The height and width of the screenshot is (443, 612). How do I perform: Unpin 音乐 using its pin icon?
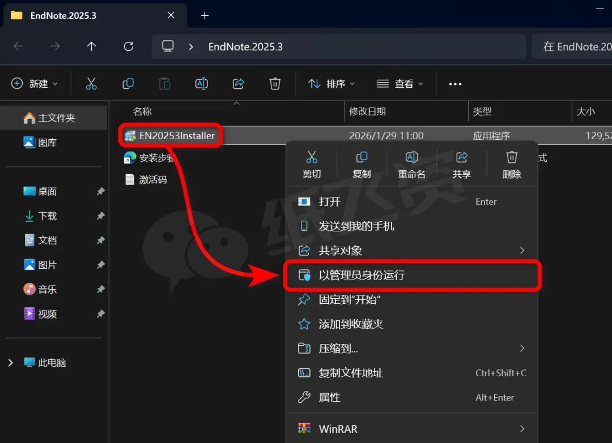[101, 289]
